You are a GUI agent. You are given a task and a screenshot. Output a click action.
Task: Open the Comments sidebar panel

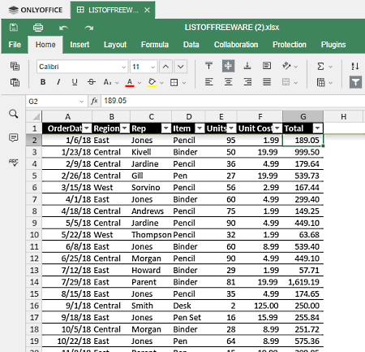(13, 137)
